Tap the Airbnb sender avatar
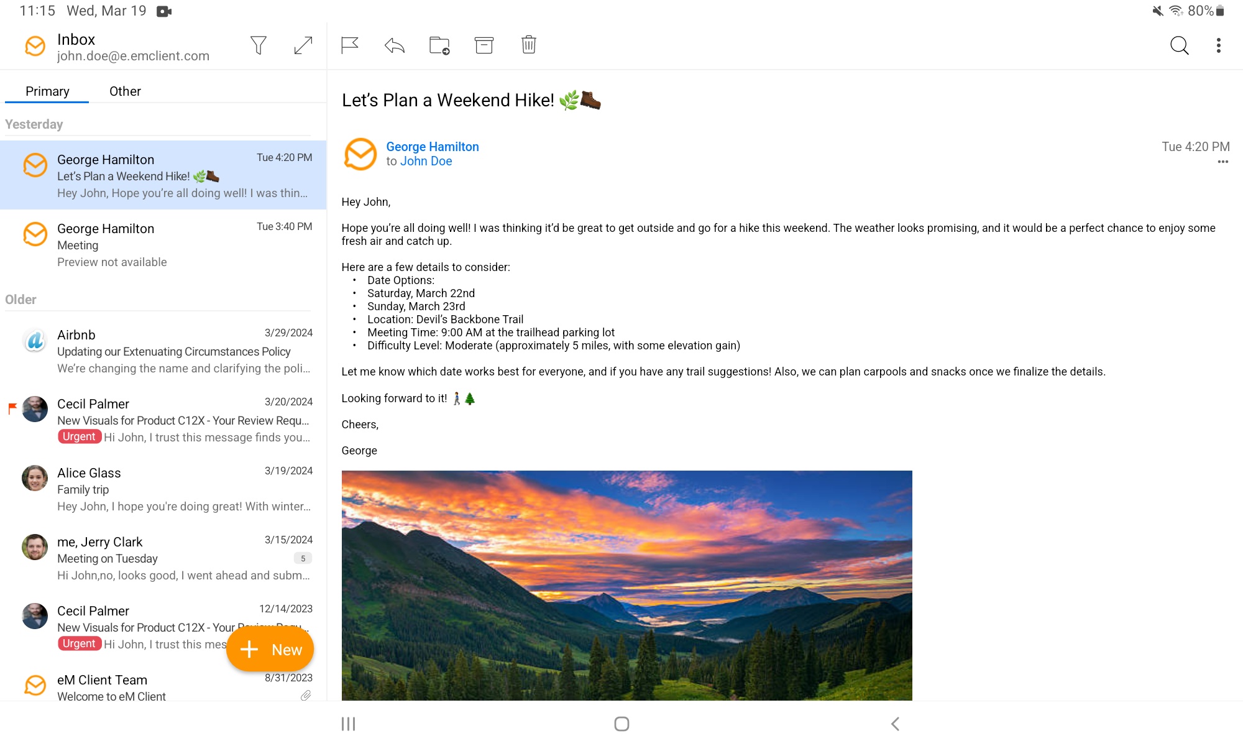The height and width of the screenshot is (746, 1243). (35, 340)
